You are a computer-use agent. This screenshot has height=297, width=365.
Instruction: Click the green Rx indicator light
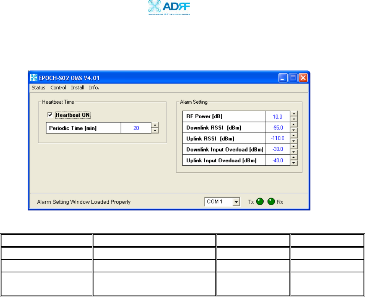(x=271, y=201)
